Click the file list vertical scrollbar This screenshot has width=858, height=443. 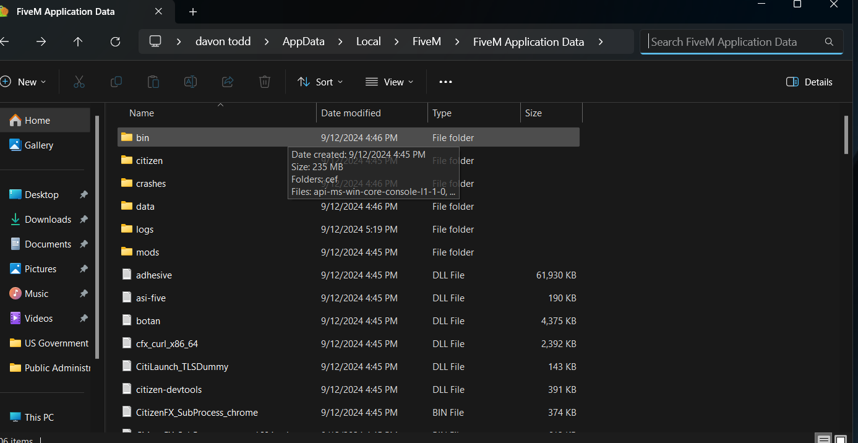click(846, 135)
